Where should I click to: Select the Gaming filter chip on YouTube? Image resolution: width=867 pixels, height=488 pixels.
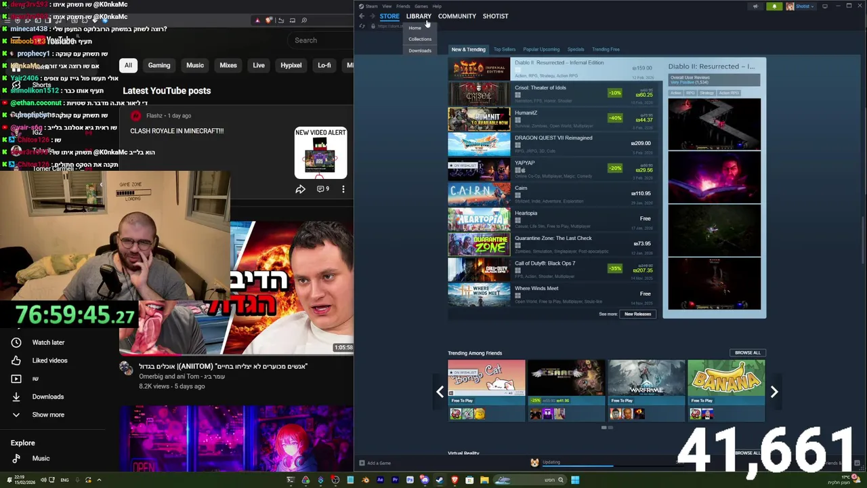(x=159, y=66)
